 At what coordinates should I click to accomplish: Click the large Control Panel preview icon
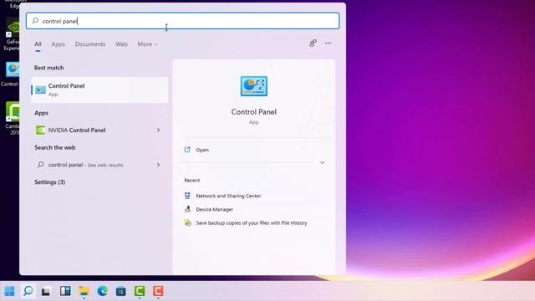click(x=254, y=86)
